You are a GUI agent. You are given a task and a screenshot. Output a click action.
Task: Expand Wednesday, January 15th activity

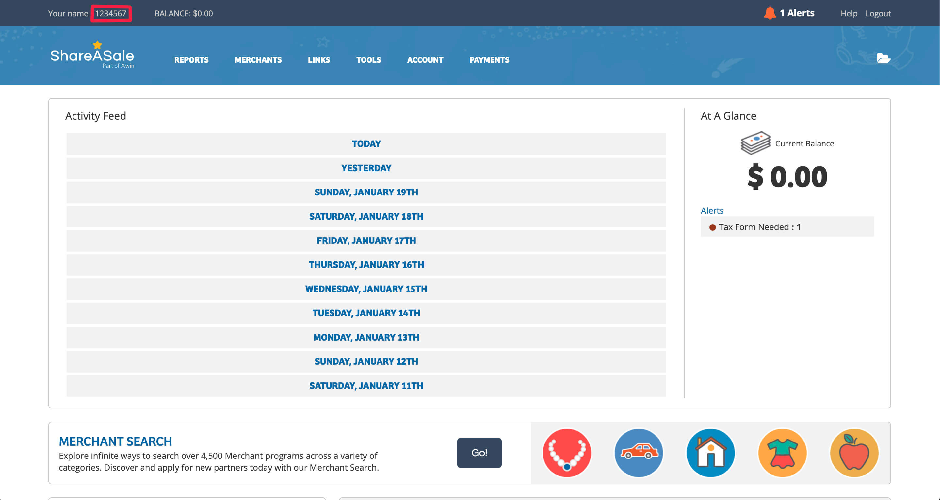[x=366, y=289]
